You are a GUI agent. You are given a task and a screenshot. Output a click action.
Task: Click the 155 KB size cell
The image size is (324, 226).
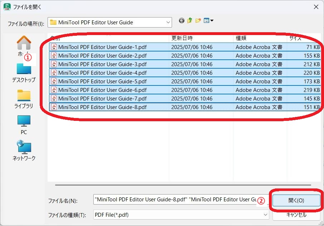[x=311, y=56]
